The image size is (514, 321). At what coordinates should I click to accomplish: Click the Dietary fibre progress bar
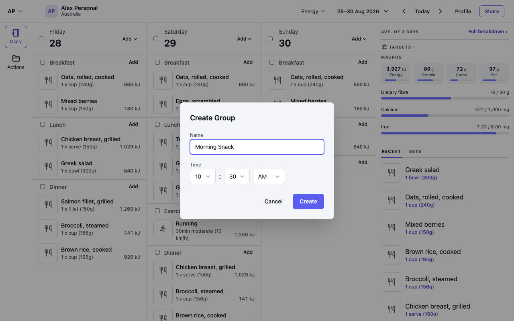445,98
